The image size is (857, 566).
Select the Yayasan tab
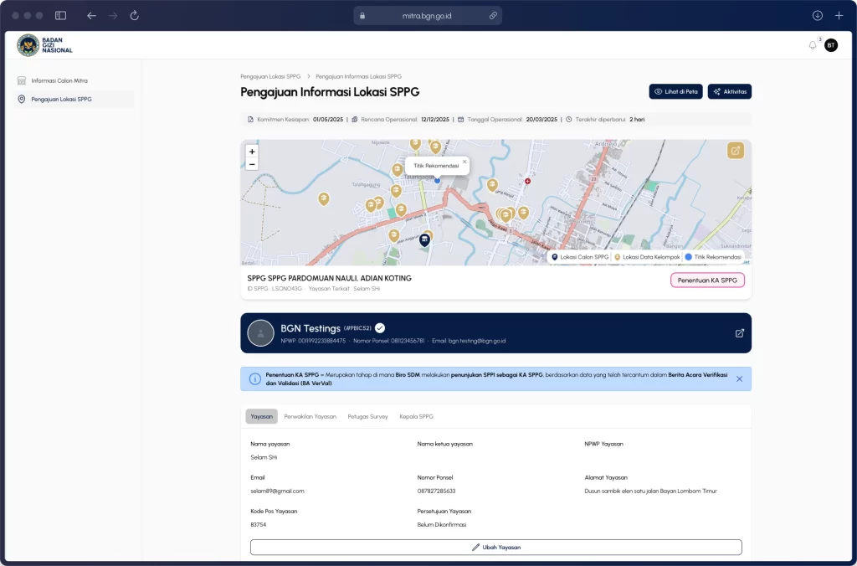[x=261, y=416]
